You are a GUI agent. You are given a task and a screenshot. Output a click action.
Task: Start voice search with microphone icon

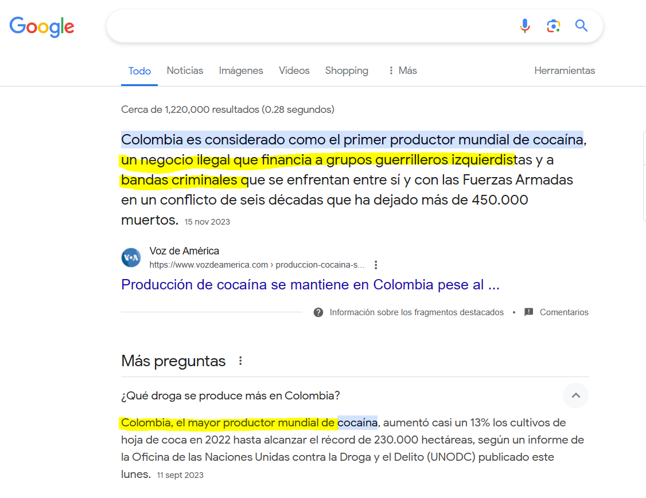click(524, 26)
